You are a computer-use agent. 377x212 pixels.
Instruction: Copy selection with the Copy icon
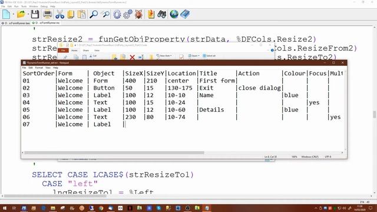71,14
